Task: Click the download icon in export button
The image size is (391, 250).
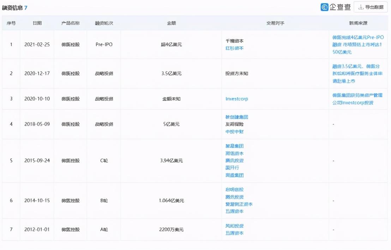Action: (x=361, y=7)
